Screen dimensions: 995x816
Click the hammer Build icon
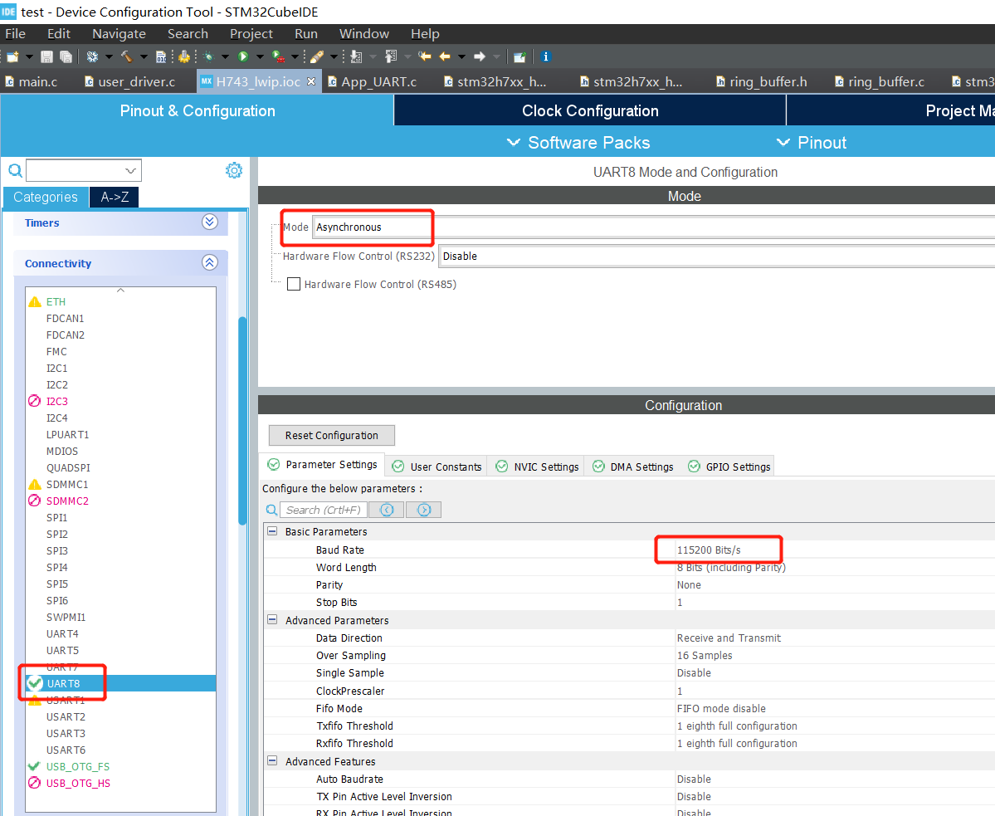(x=127, y=57)
